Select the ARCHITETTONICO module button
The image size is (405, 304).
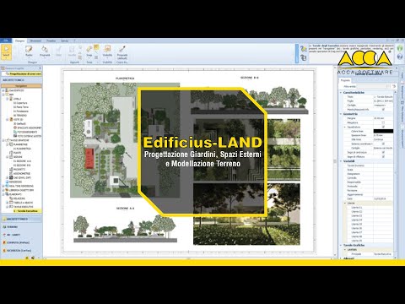coord(21,219)
